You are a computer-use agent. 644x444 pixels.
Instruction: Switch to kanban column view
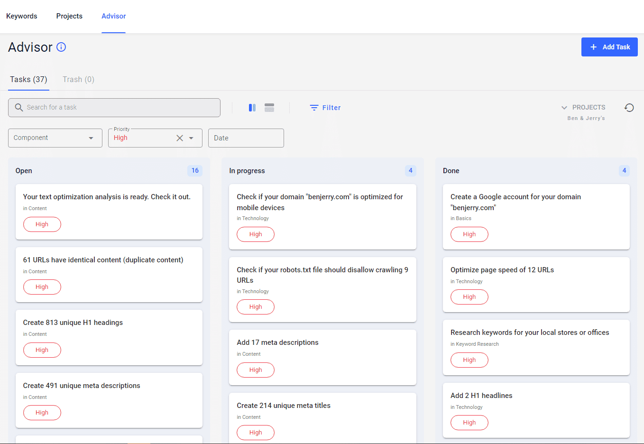pos(252,108)
